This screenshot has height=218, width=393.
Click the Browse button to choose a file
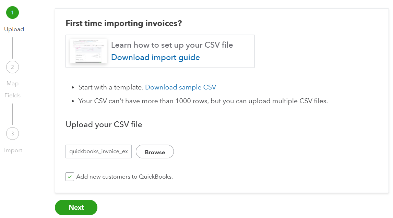tap(155, 152)
